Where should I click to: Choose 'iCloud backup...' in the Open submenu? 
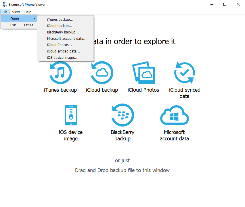coord(66,26)
